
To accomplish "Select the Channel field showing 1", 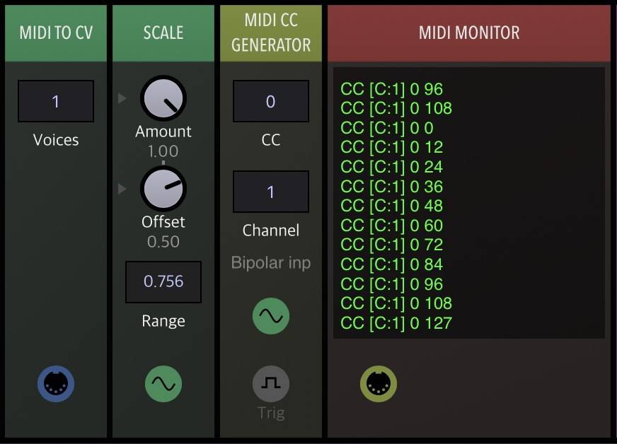I will 271,192.
